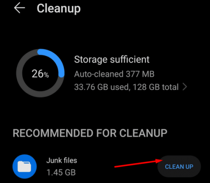This screenshot has width=210, height=183.
Task: Open 33.76 GB used, 128 GB total
Action: point(126,87)
